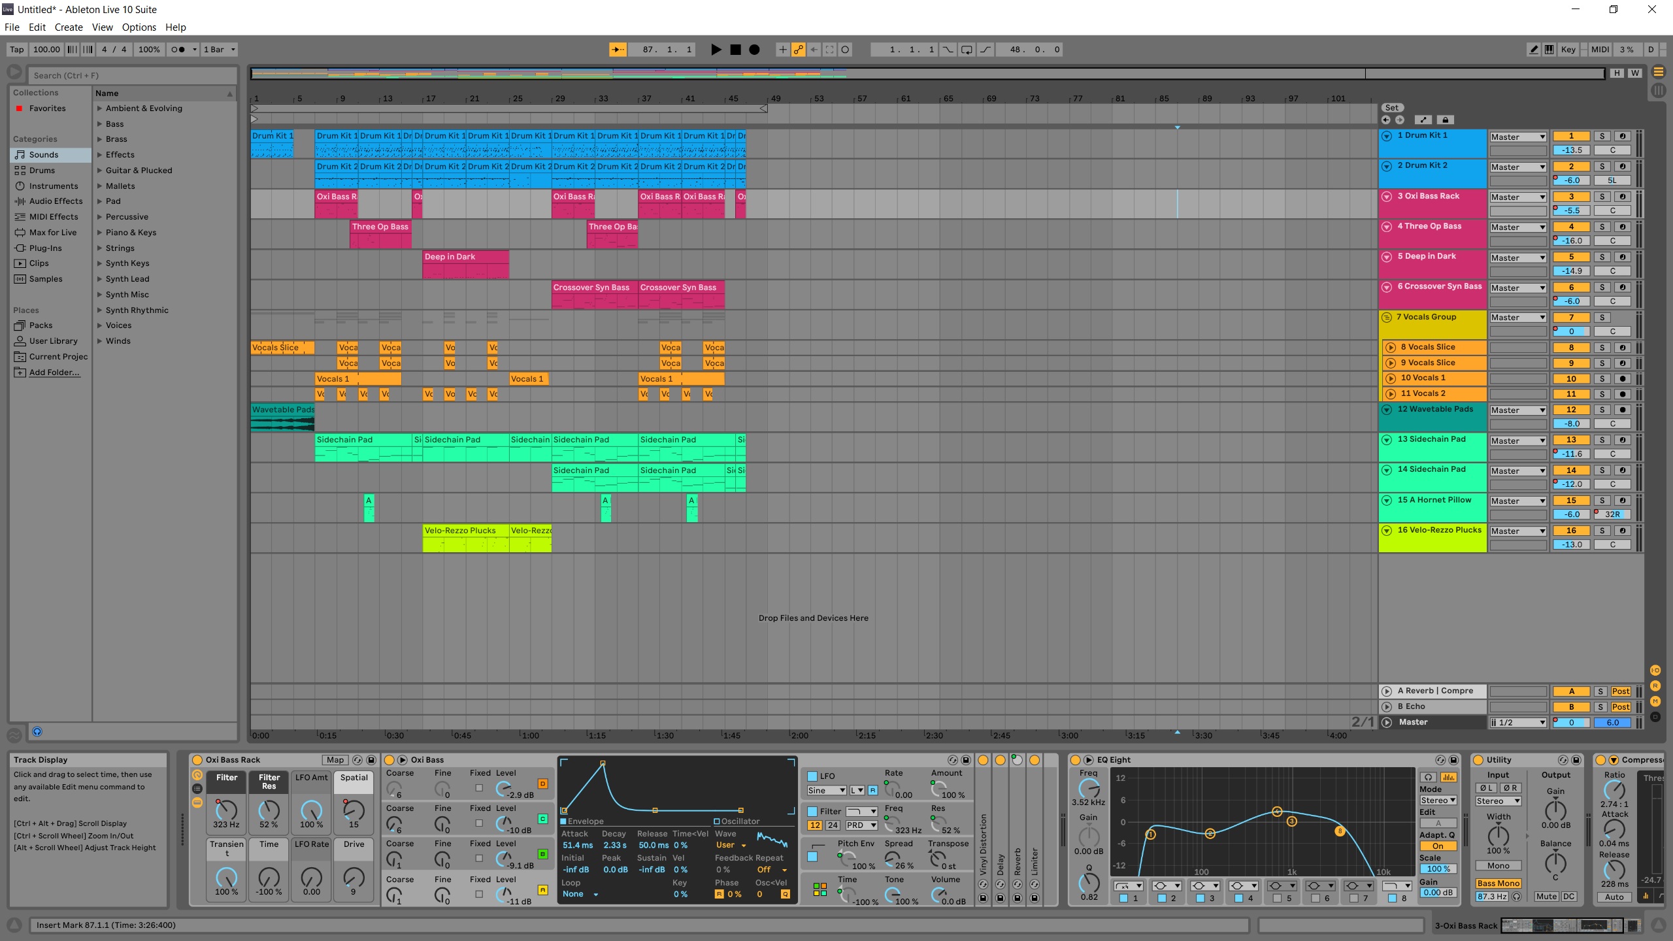
Task: Click the Arrangement Record button
Action: [754, 50]
